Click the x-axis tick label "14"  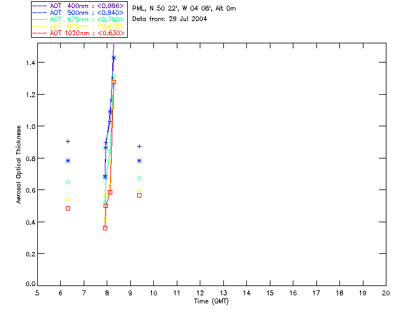tap(247, 293)
